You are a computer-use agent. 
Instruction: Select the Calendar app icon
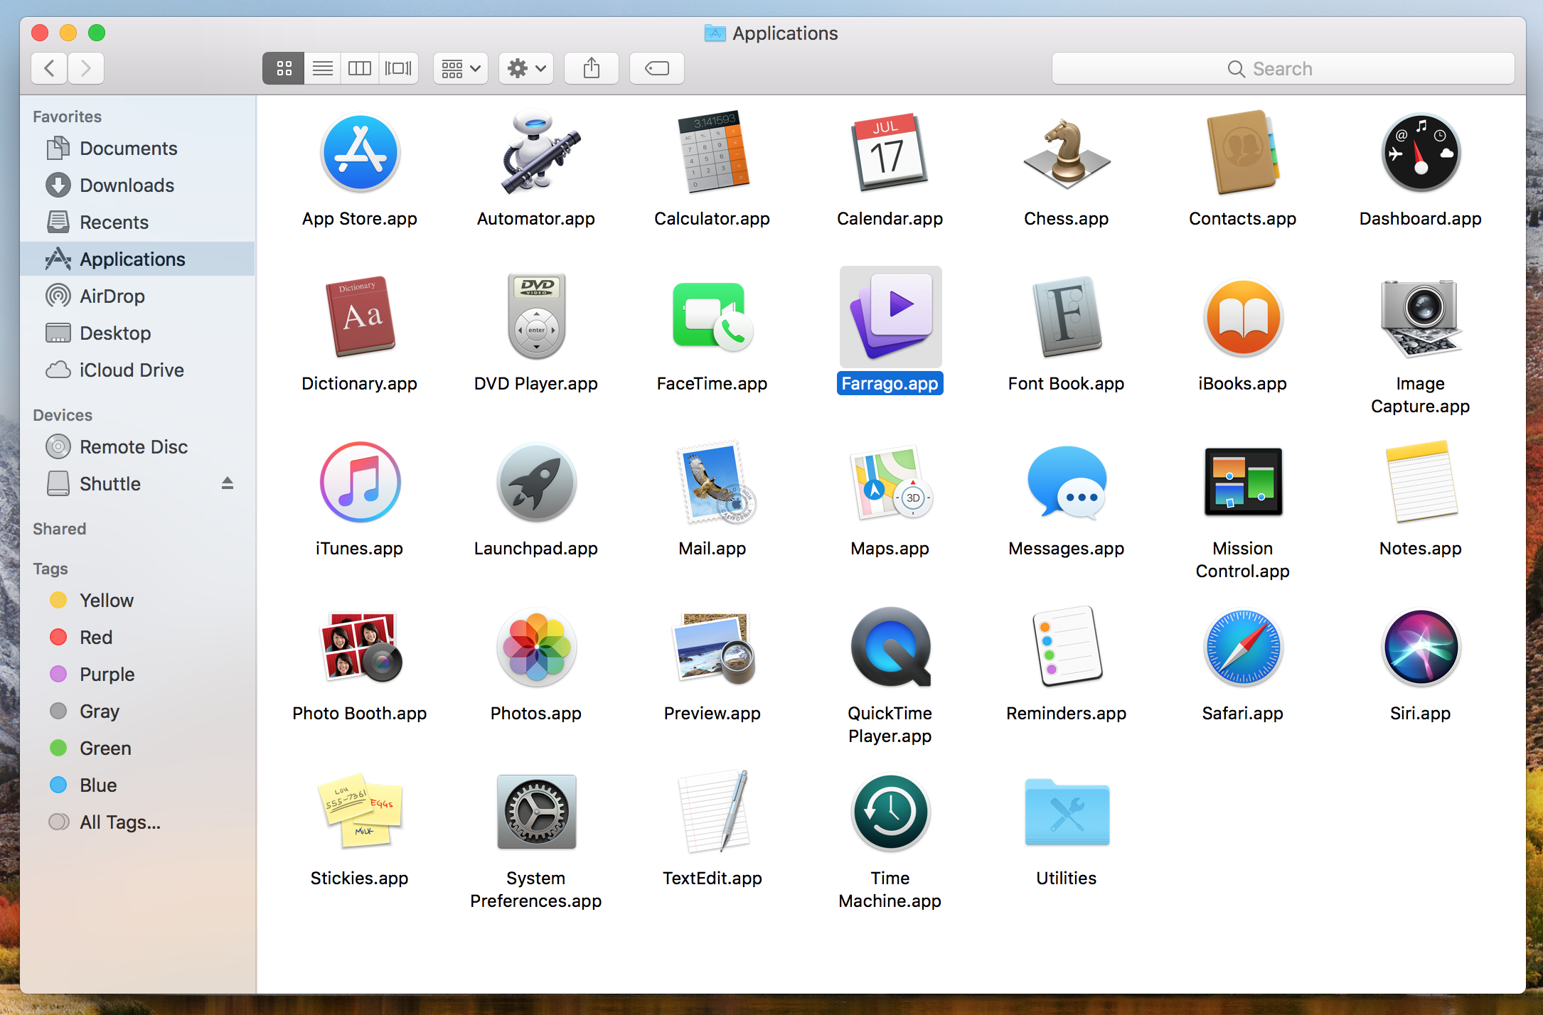pyautogui.click(x=890, y=152)
